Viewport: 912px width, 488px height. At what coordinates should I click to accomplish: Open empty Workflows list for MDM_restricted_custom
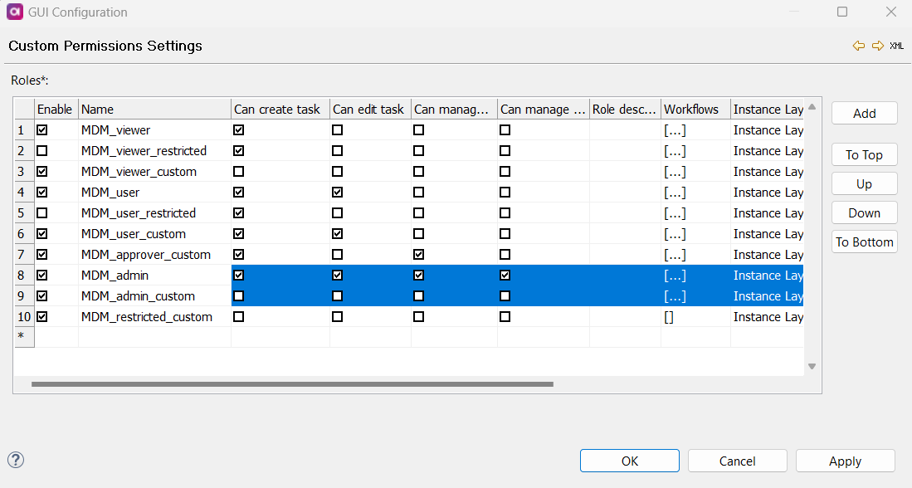(670, 316)
